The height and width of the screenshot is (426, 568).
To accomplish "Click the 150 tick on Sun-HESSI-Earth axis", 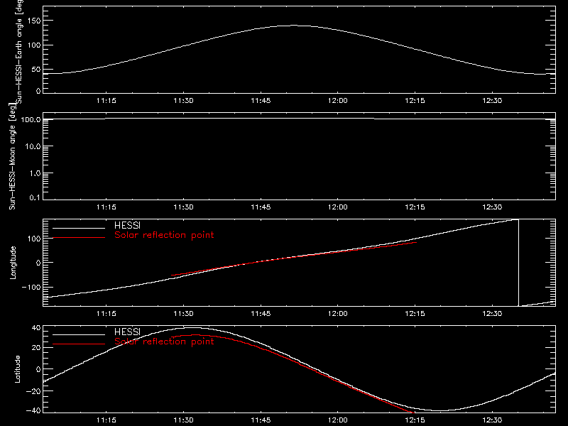I will coord(33,21).
